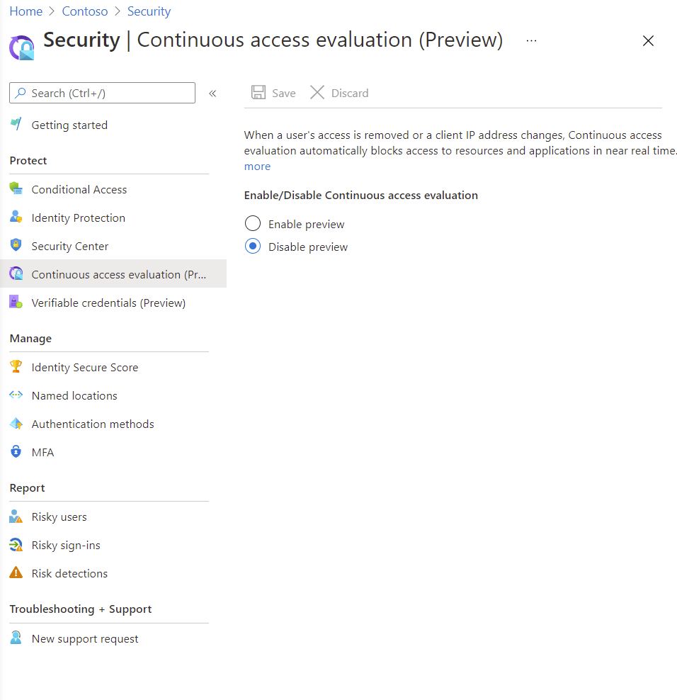Click the Verifiable credentials icon

(16, 303)
